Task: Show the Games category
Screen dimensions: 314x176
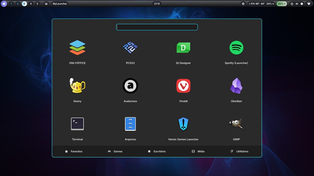Action: 115,152
